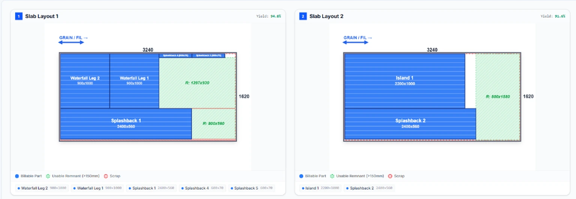The image size is (576, 199).
Task: Select the Splashback 1 piece in the diagram
Action: [x=126, y=124]
